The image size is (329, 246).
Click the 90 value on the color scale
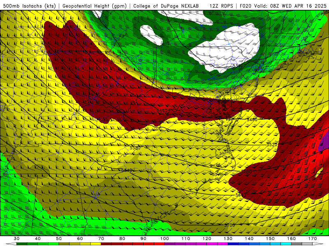click(x=143, y=239)
